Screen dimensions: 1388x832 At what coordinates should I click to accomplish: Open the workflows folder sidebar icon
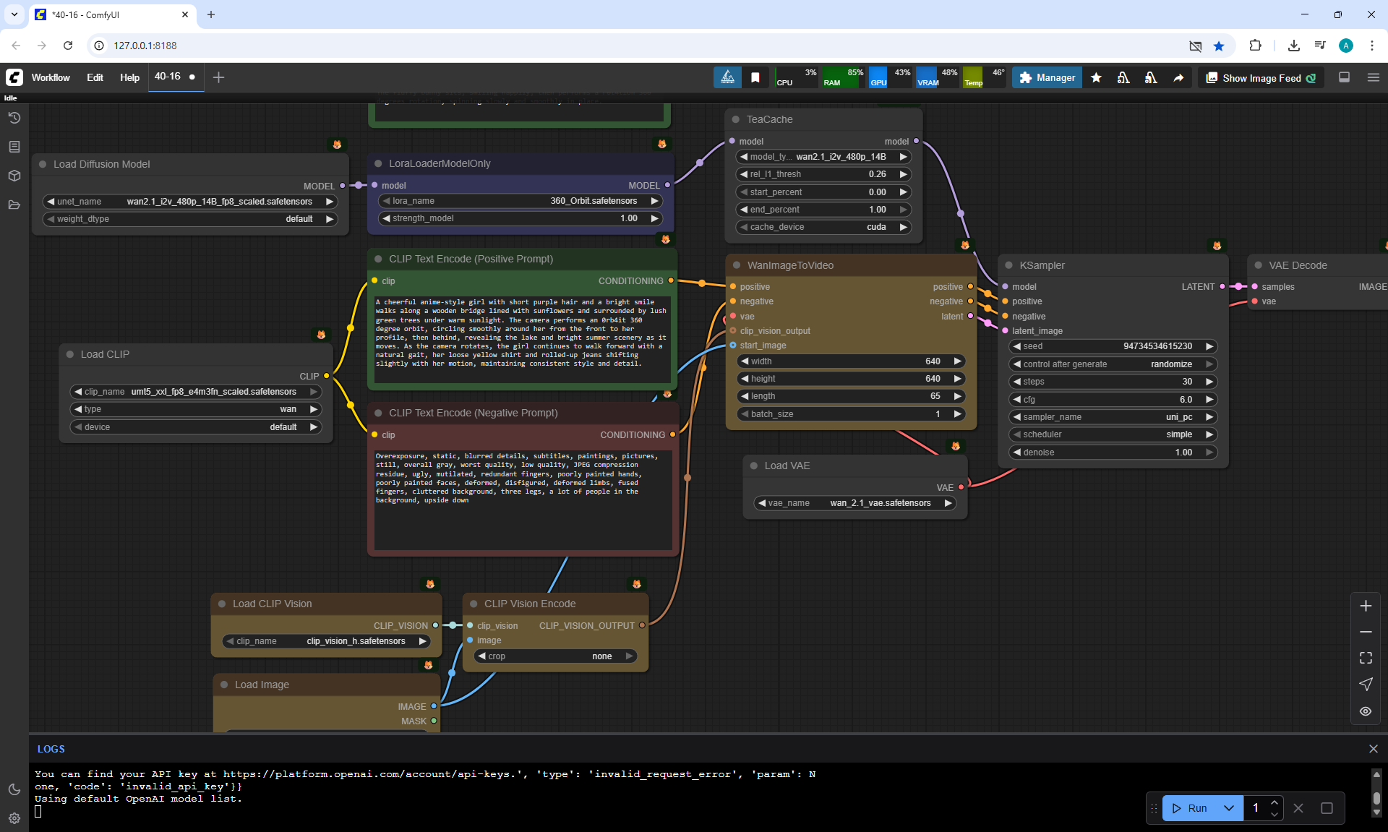(14, 205)
